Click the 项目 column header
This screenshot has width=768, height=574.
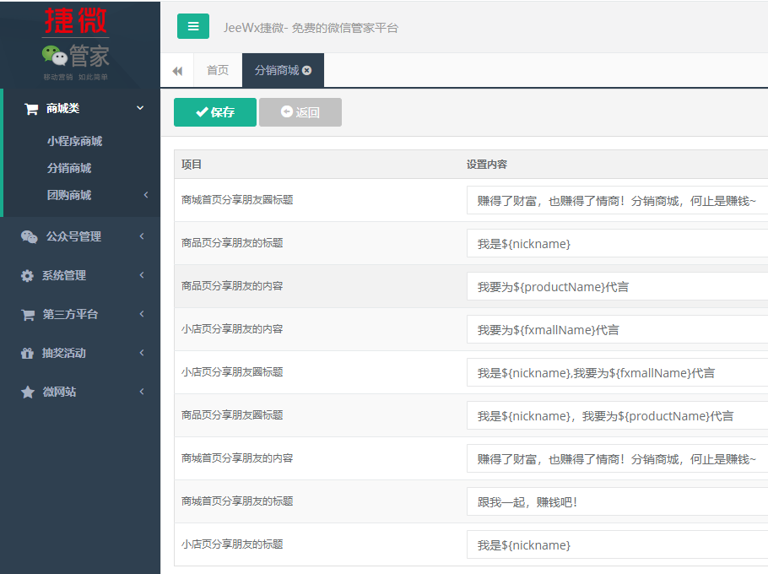pyautogui.click(x=192, y=165)
